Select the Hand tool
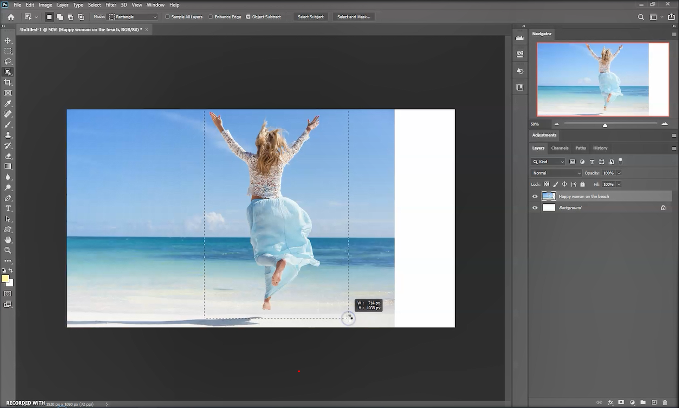The width and height of the screenshot is (679, 408). click(x=8, y=240)
